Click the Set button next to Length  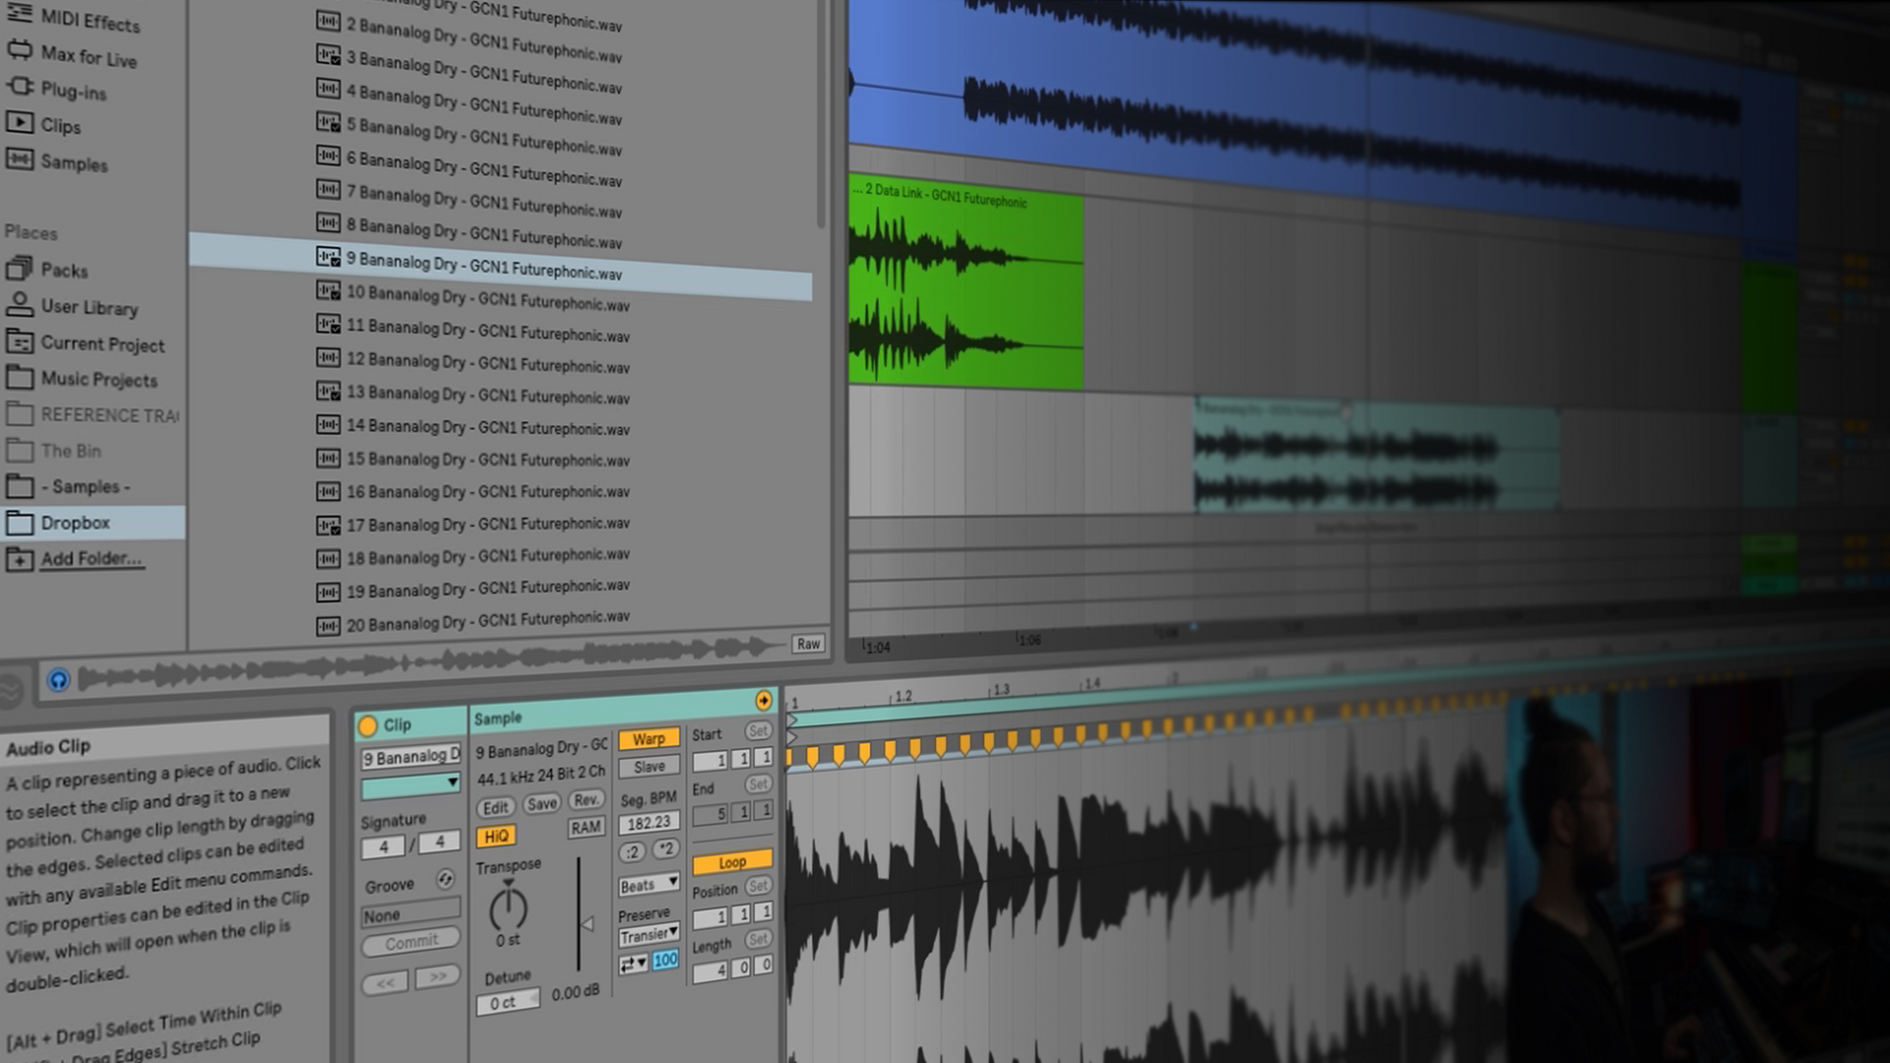pos(758,938)
